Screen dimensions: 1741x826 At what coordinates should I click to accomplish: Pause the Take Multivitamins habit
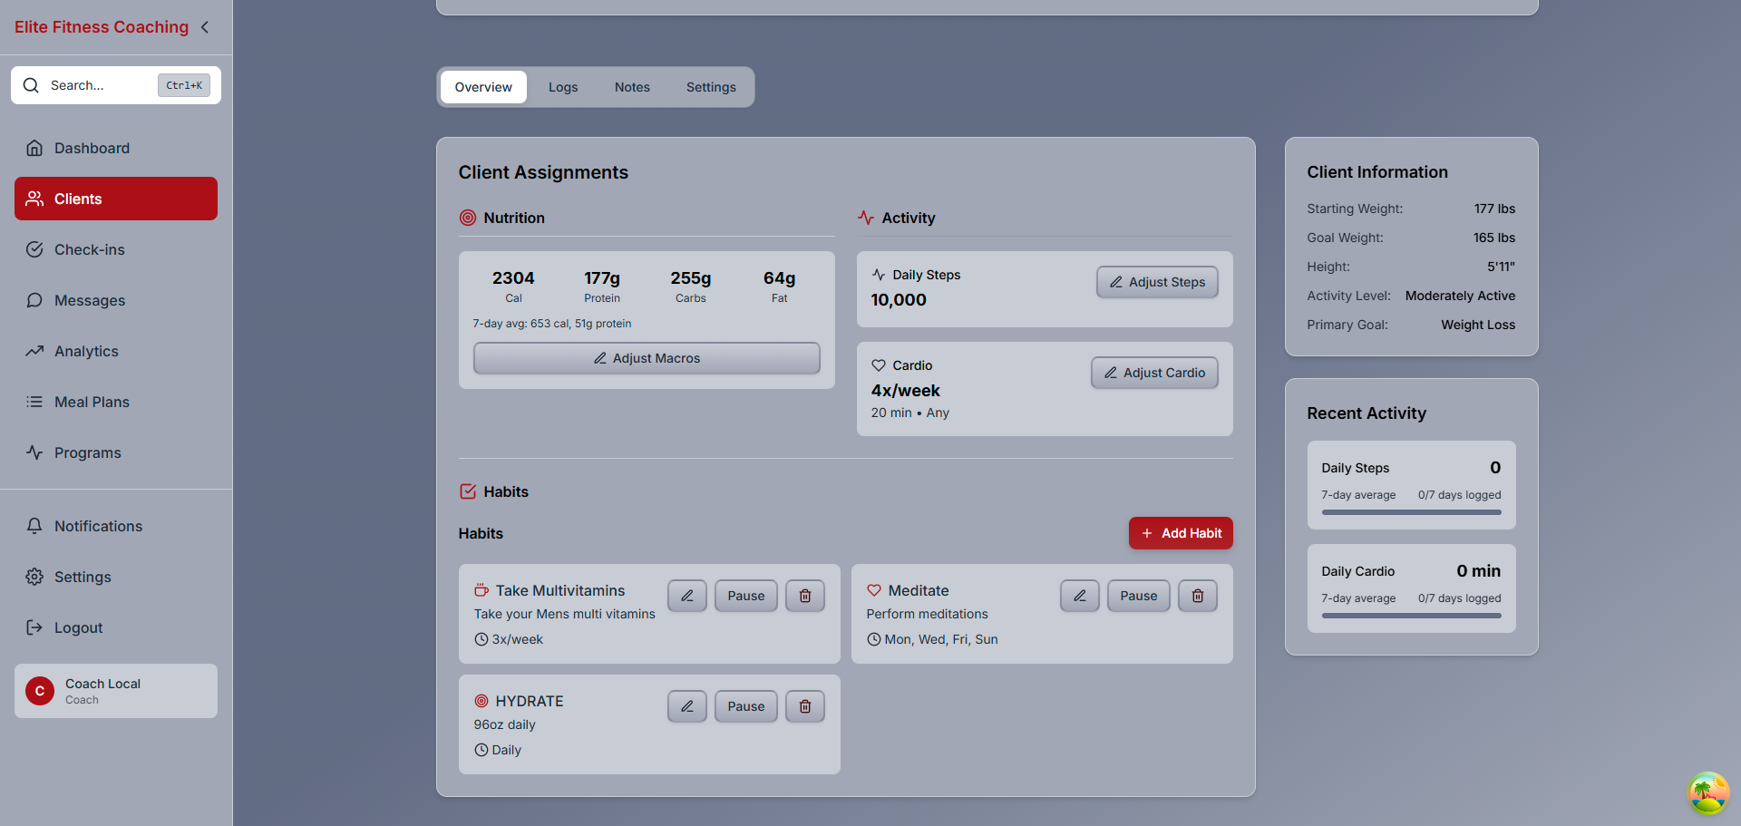click(745, 596)
